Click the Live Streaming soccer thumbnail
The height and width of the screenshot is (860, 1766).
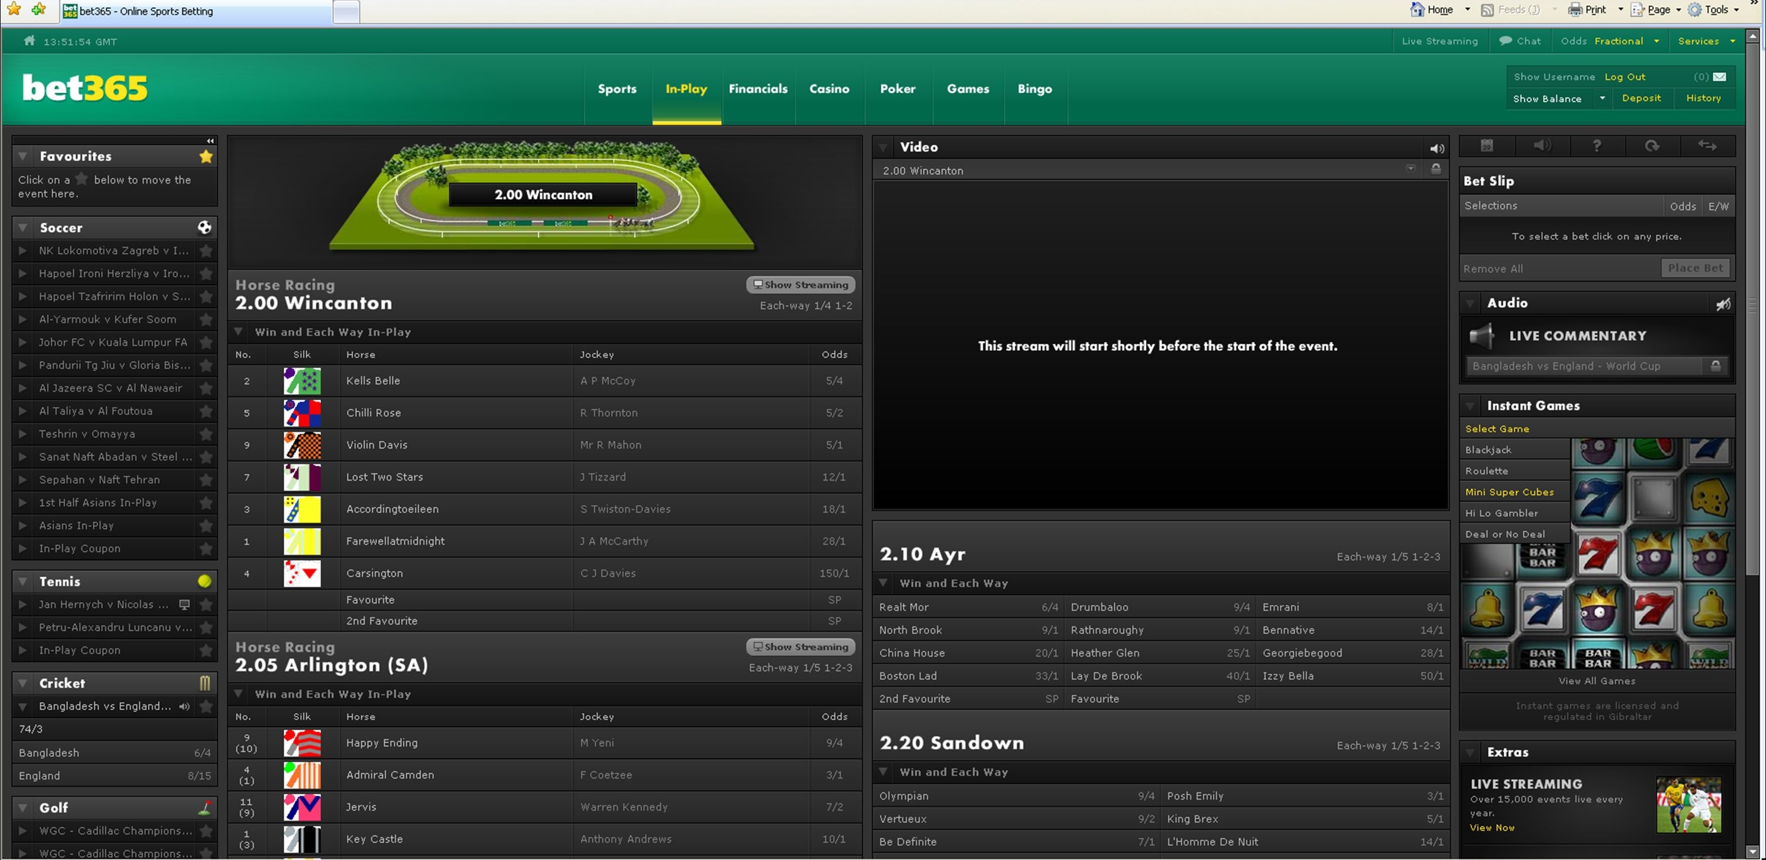point(1689,804)
